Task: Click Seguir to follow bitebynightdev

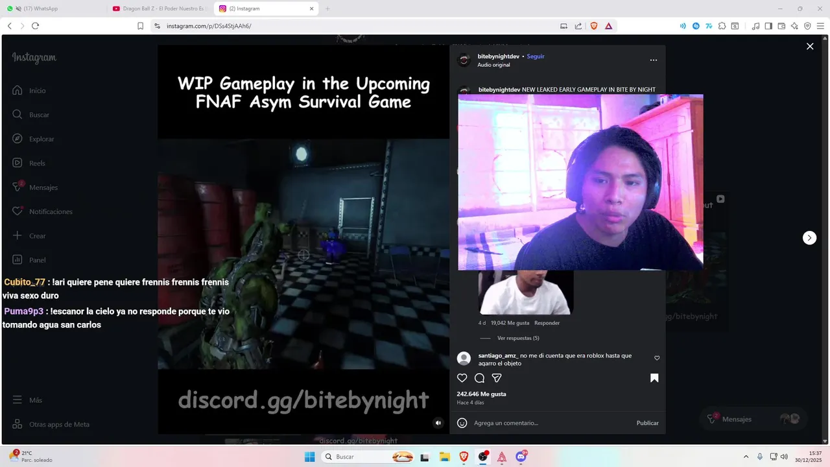Action: coord(536,56)
